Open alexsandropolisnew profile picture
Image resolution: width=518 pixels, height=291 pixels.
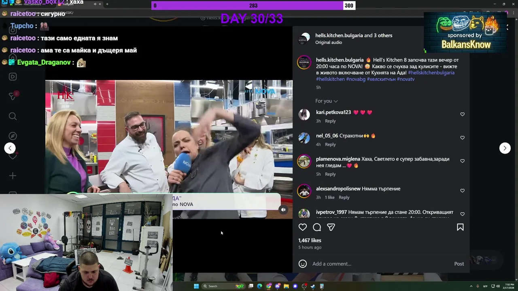304,191
